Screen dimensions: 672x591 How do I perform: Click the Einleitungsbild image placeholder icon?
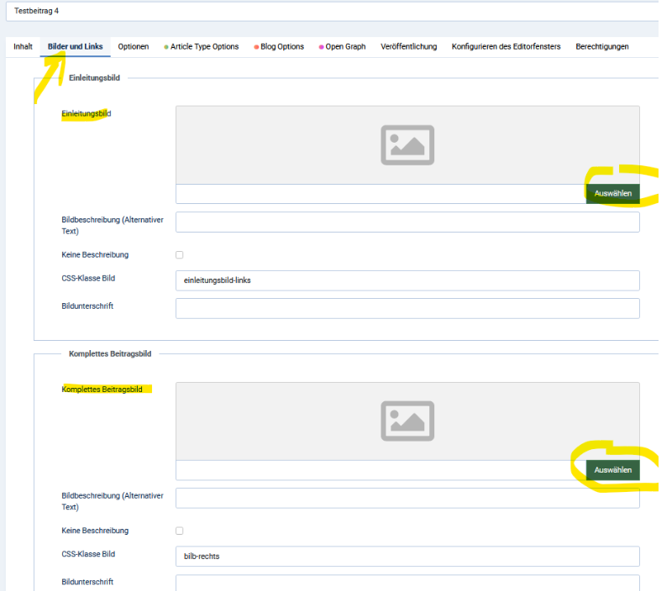(407, 144)
